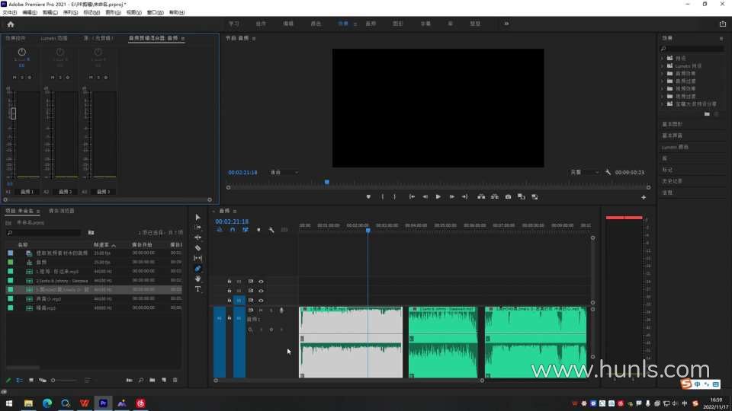The image size is (732, 411).
Task: Open the Edit menu in the menu bar
Action: [29, 13]
